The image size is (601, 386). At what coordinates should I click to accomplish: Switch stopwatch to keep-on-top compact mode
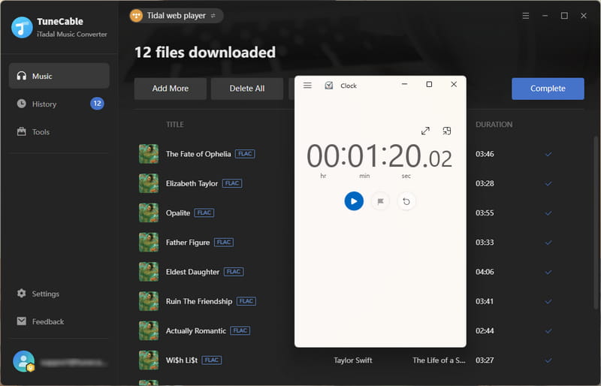[x=446, y=131]
